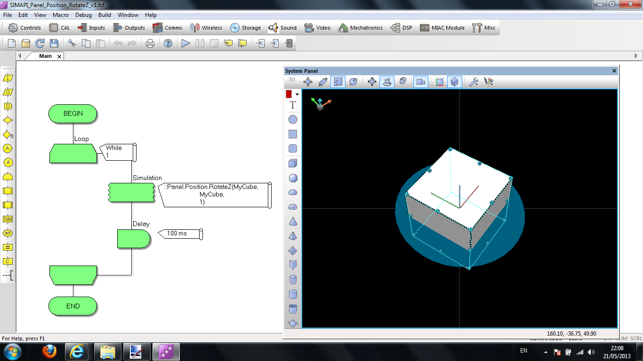Expand the Comms component menu
Screen dimensions: 643x361
pyautogui.click(x=167, y=28)
